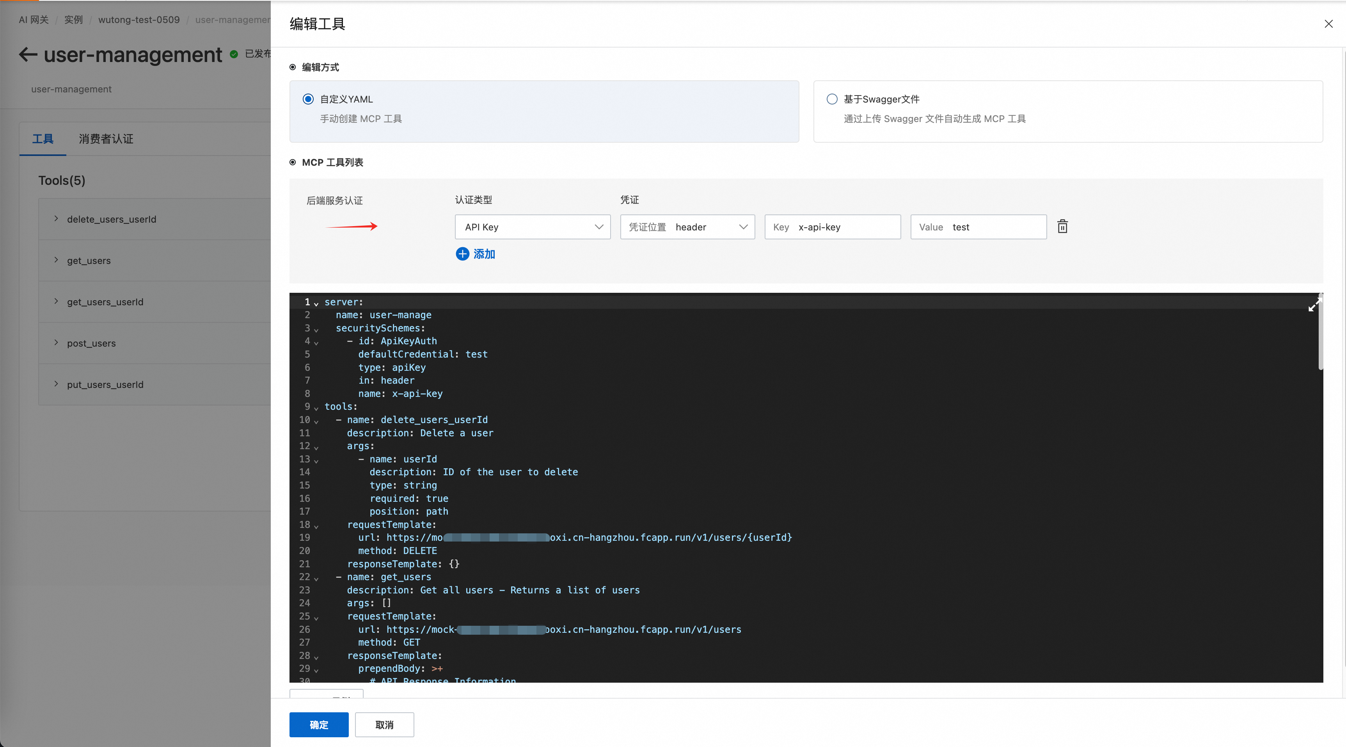
Task: Open the API Key 认证类型 dropdown
Action: (x=533, y=227)
